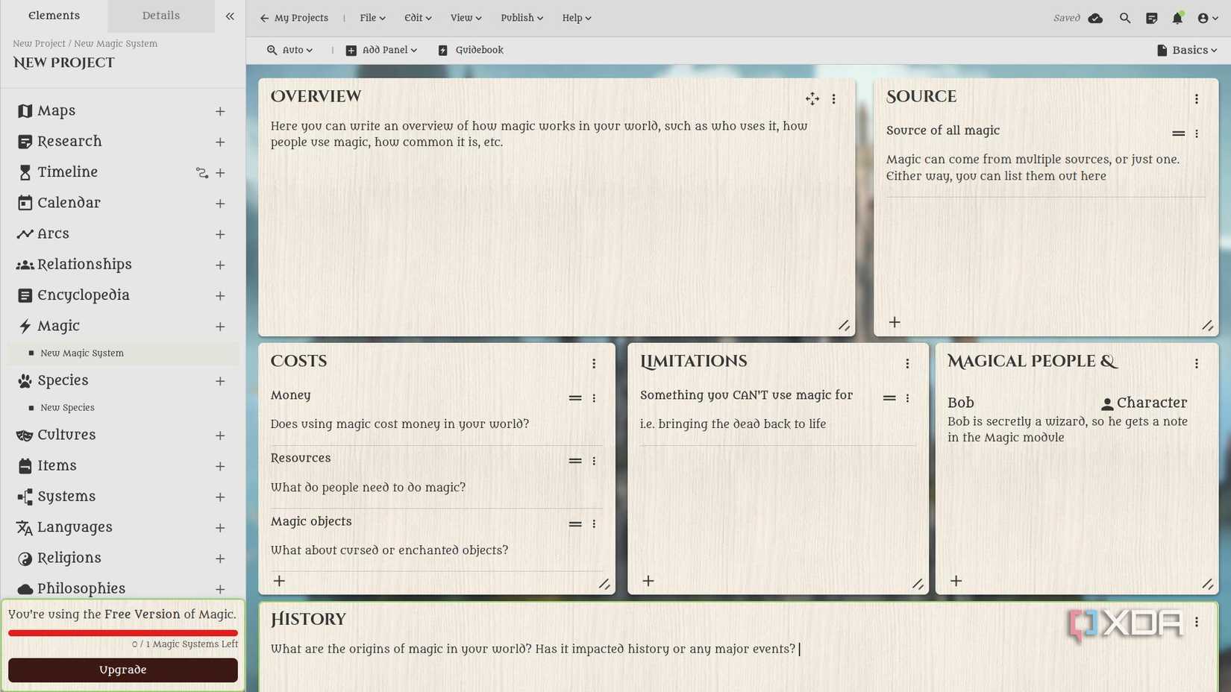Switch to the Elements tab
Screen dimensions: 1231x692
54,16
